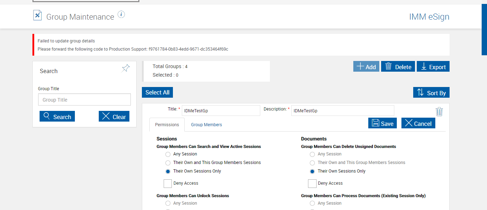Check Deny Access under Documents
Screen dimensions: 487x210
pyautogui.click(x=312, y=183)
